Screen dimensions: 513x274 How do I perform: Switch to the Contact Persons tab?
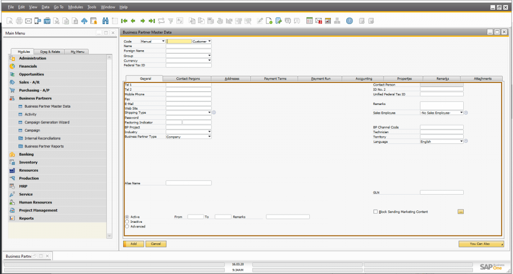[188, 79]
